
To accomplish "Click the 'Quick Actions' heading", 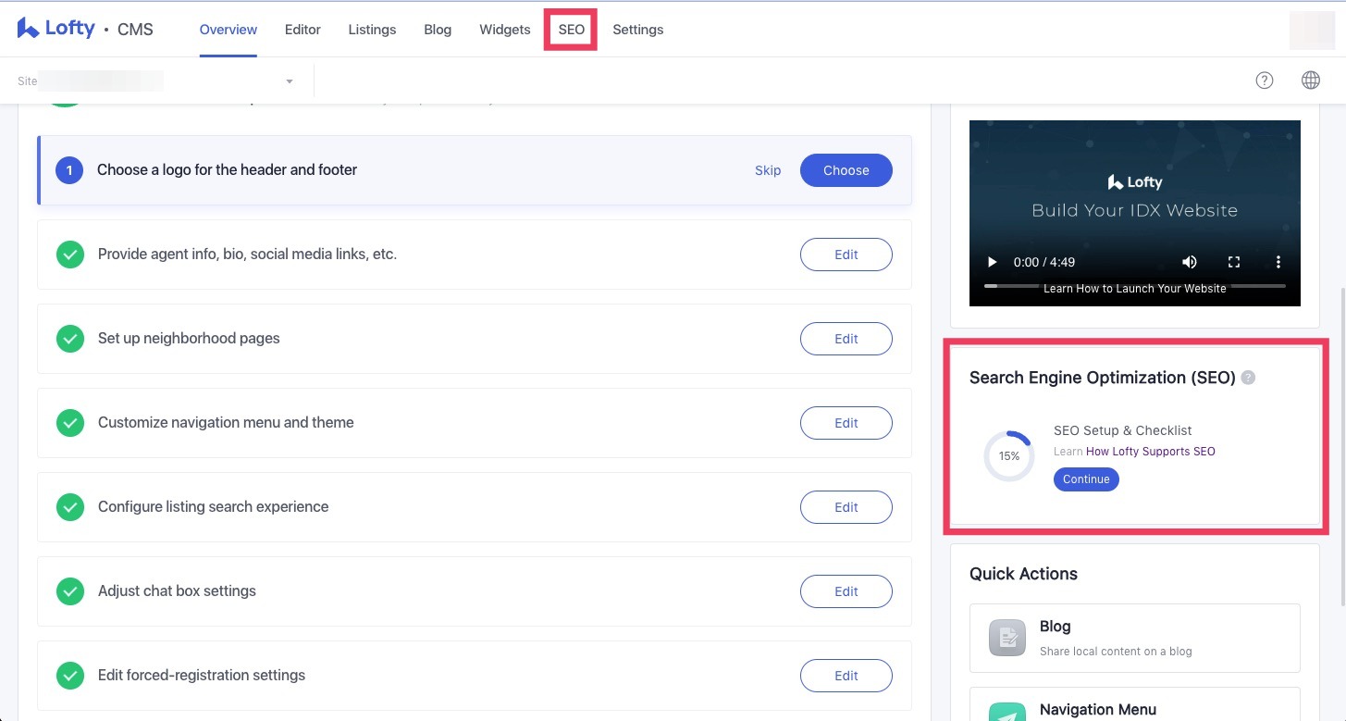I will click(1023, 574).
